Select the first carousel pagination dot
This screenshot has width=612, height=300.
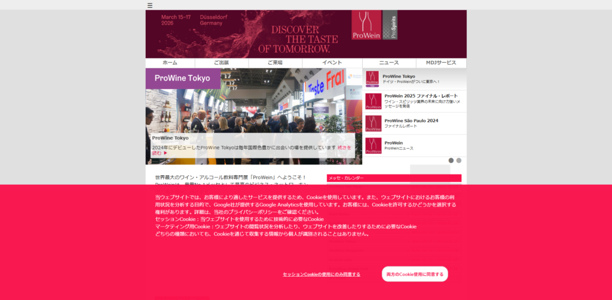451,160
